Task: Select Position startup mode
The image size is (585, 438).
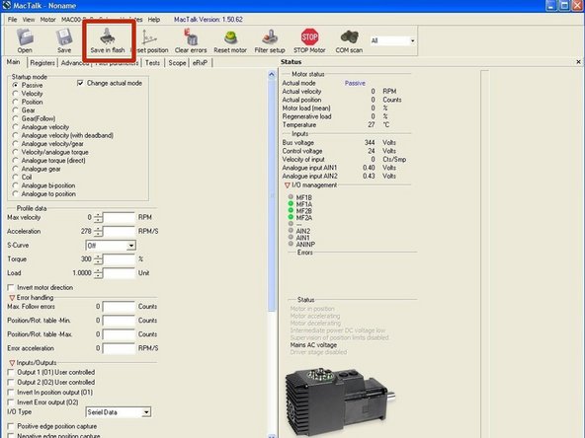Action: click(x=15, y=102)
